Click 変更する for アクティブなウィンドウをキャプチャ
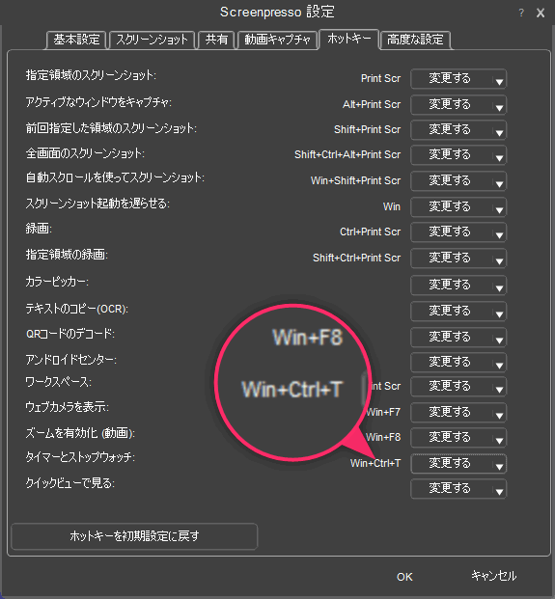The height and width of the screenshot is (599, 555). point(450,105)
